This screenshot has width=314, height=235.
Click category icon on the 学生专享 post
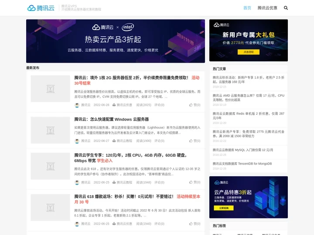[x=114, y=182]
